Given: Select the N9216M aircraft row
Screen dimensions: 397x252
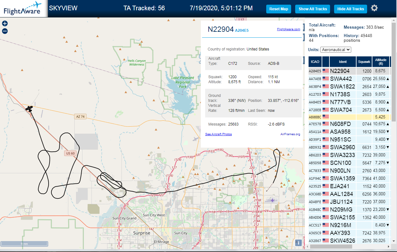Looking at the screenshot, I should (349, 225).
